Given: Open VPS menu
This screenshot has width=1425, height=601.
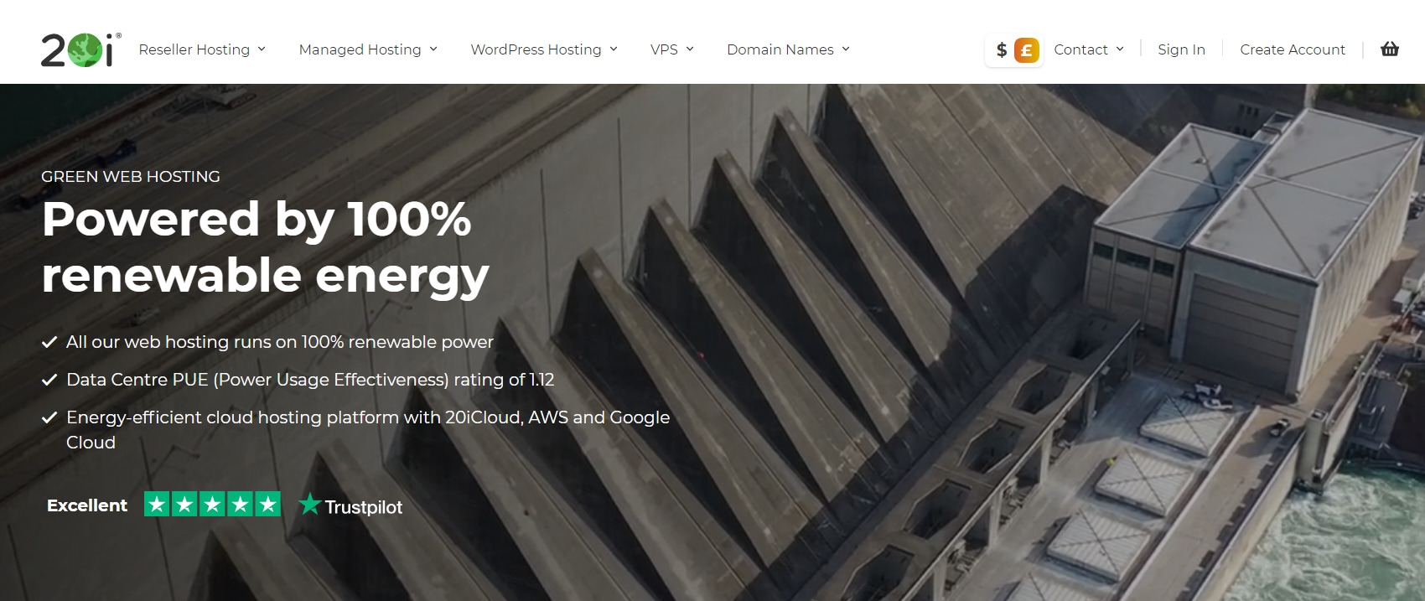Looking at the screenshot, I should pos(672,49).
